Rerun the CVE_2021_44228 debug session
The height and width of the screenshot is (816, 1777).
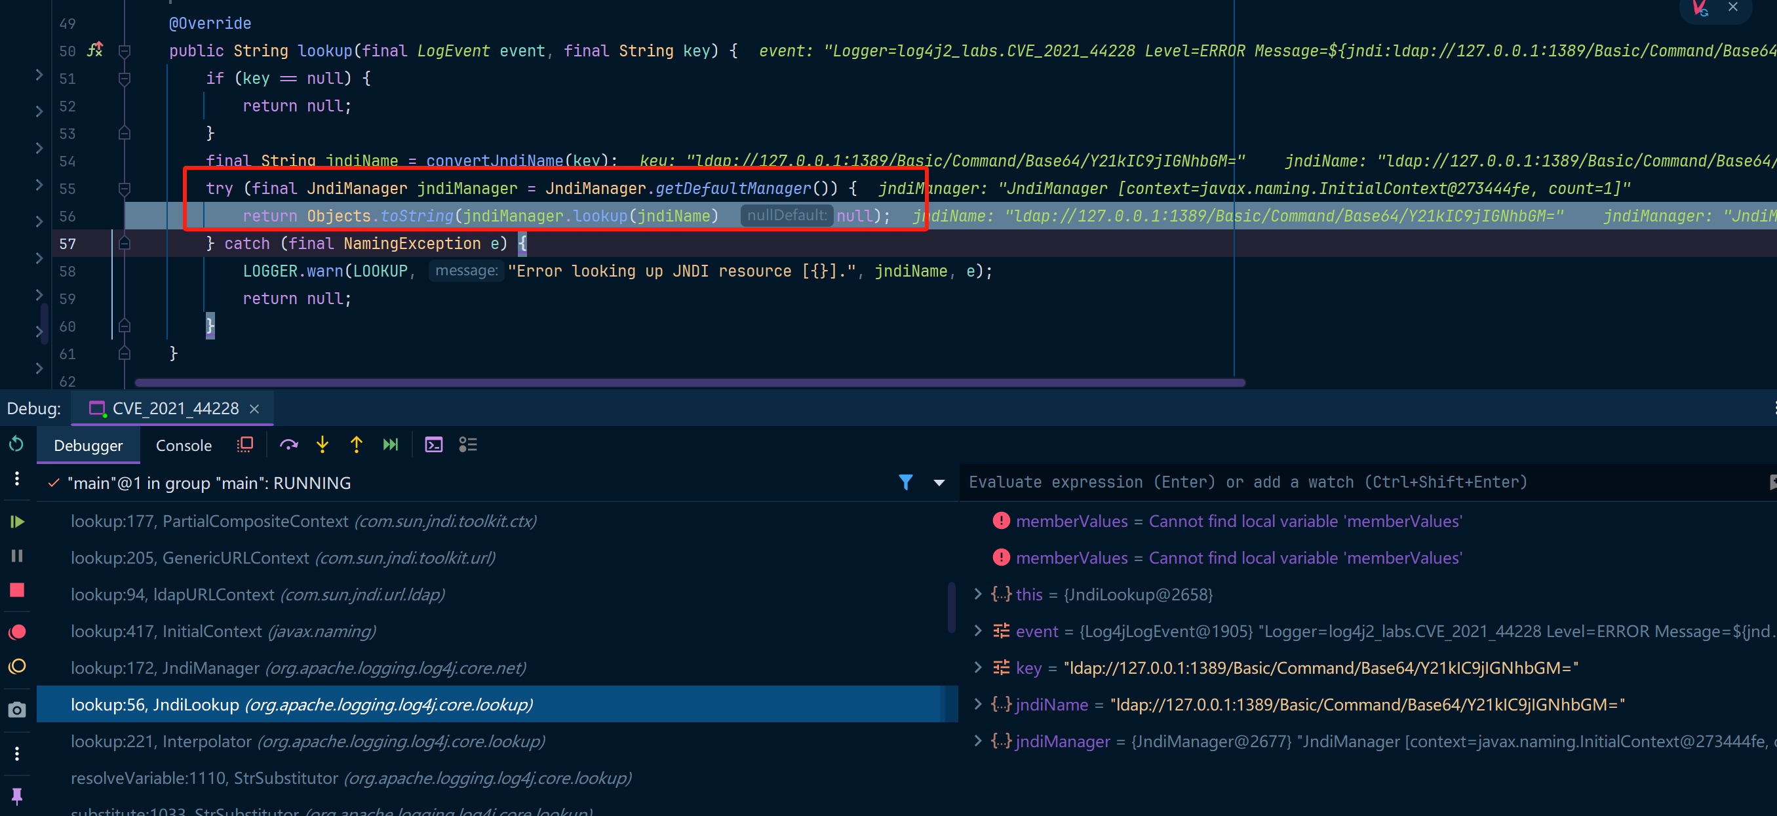(16, 444)
